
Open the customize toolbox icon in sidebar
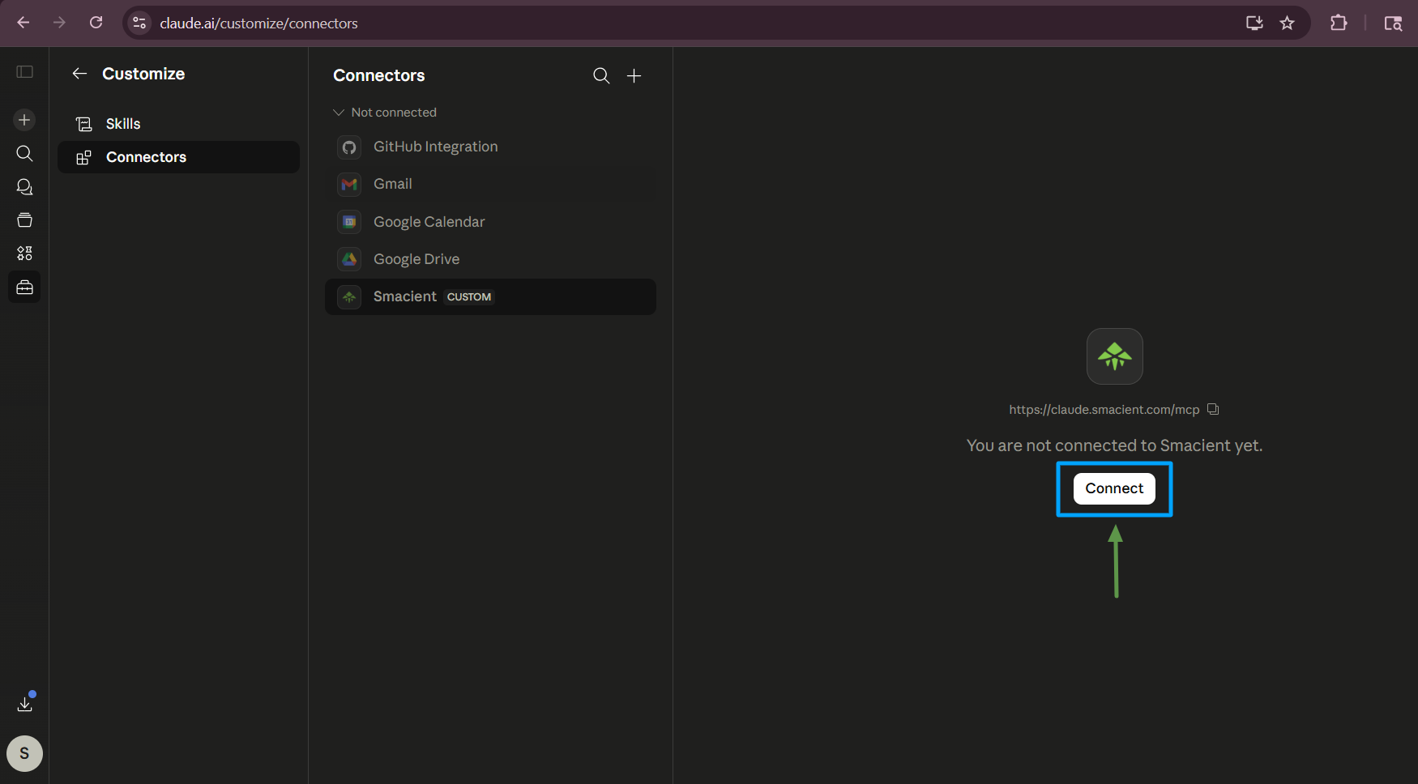[x=24, y=287]
